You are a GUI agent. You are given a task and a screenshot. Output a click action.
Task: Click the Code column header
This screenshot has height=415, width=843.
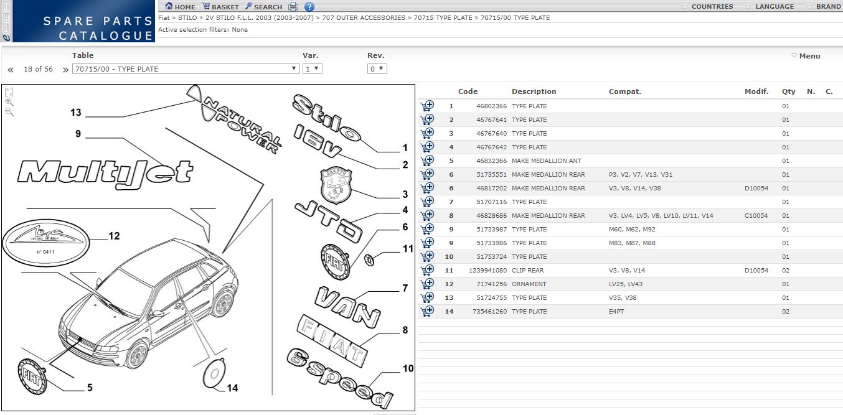click(x=468, y=91)
